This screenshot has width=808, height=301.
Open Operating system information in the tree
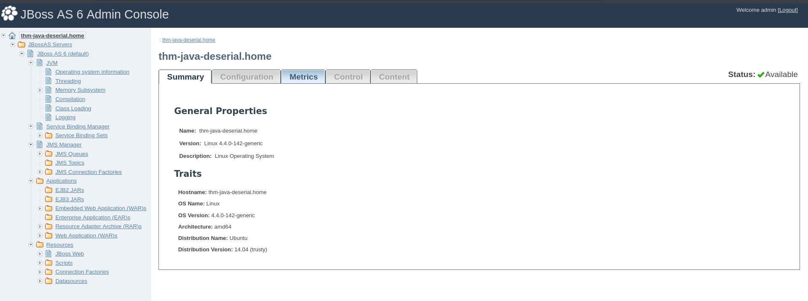pyautogui.click(x=92, y=72)
